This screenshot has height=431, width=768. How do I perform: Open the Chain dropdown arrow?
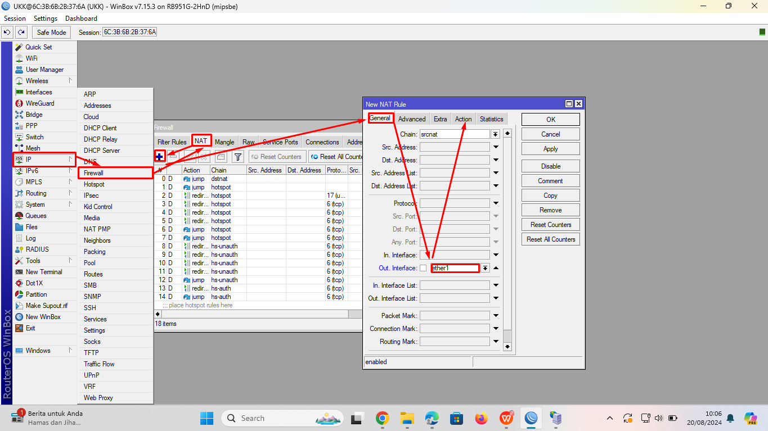point(495,134)
